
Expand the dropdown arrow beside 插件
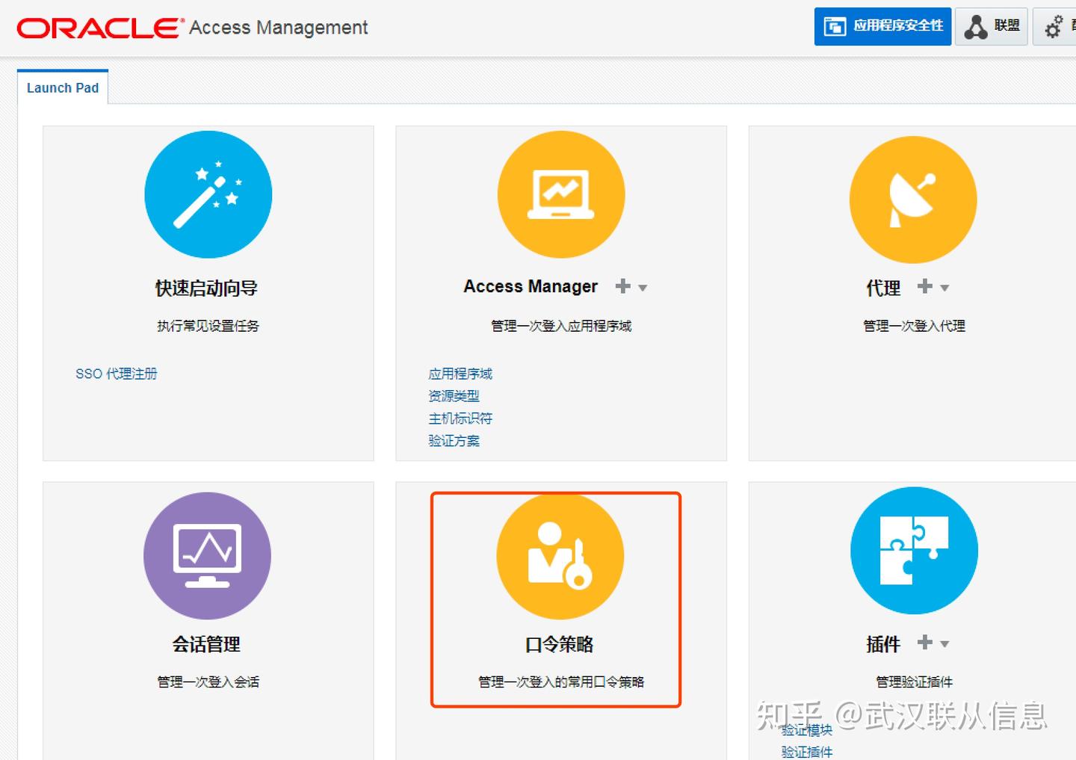click(x=945, y=644)
